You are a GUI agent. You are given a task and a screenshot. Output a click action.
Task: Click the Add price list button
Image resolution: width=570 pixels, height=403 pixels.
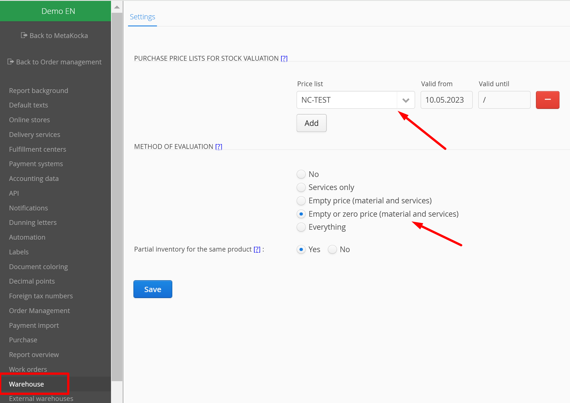point(311,123)
